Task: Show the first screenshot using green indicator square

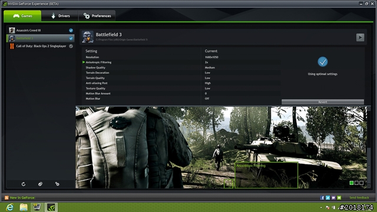Action: 352,183
